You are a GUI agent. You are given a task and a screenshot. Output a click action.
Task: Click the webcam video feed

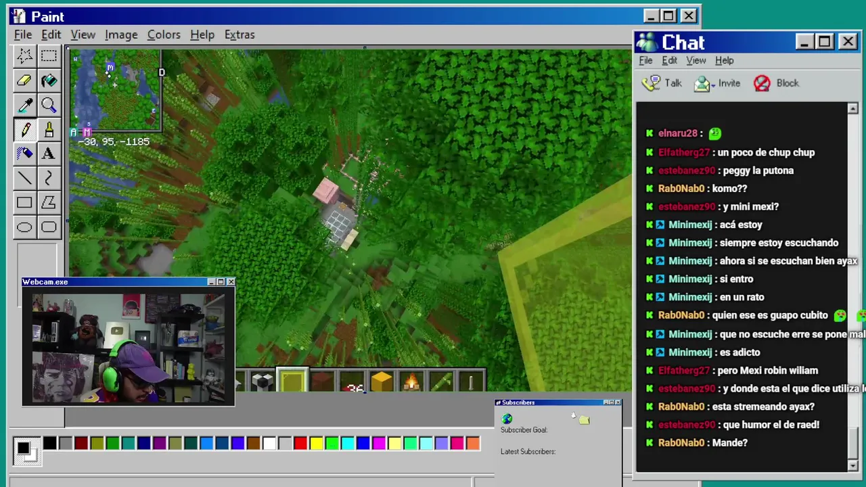129,348
